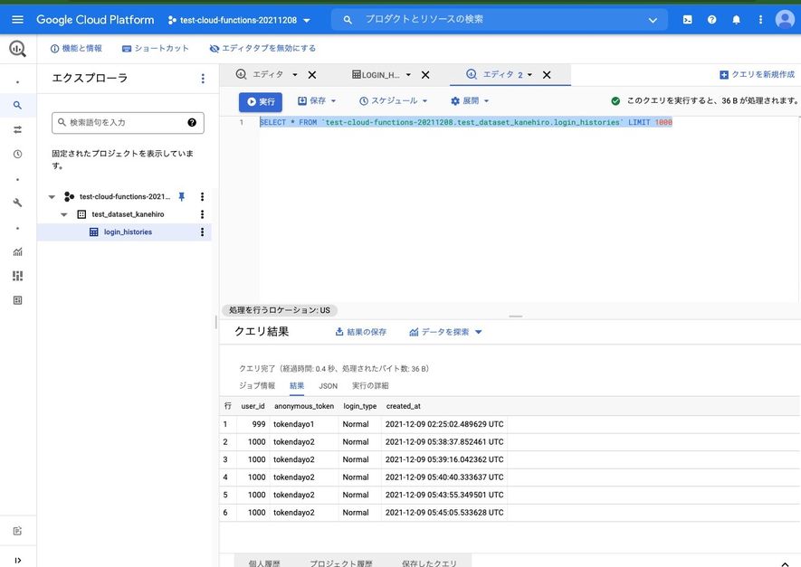This screenshot has width=801, height=567.
Task: Unpin the test-cloud-functions project
Action: [181, 196]
